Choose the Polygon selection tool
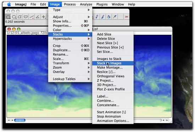 point(20,17)
